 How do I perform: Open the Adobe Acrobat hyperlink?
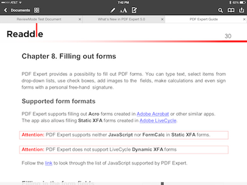(x=153, y=114)
